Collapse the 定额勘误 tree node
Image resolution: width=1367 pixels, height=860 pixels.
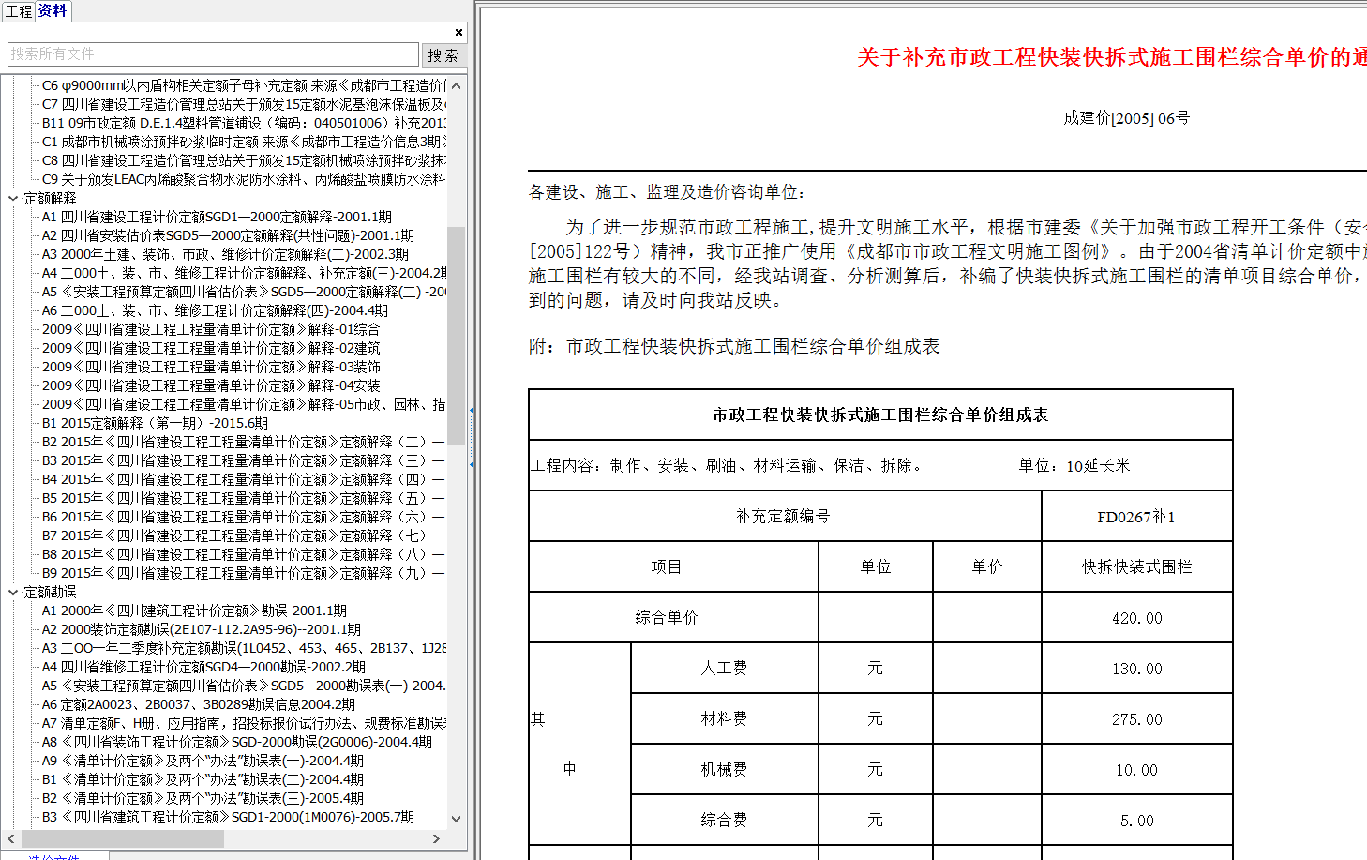[x=13, y=592]
